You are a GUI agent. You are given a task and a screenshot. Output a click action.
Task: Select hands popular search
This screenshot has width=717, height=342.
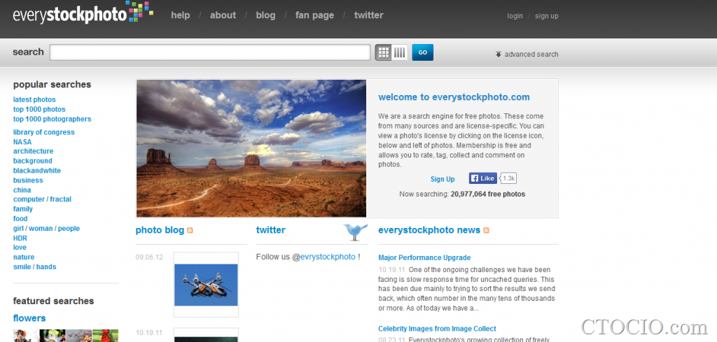[x=46, y=266]
